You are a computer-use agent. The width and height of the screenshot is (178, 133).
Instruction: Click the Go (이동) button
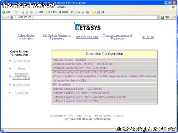point(165,17)
